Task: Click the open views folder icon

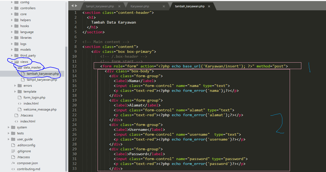Action: (x=17, y=62)
